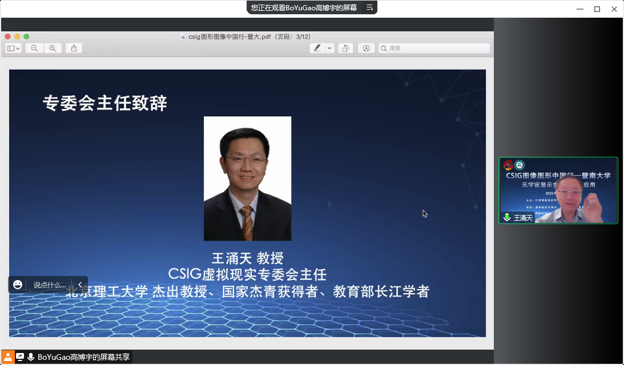Maximize the meeting window

[x=597, y=9]
